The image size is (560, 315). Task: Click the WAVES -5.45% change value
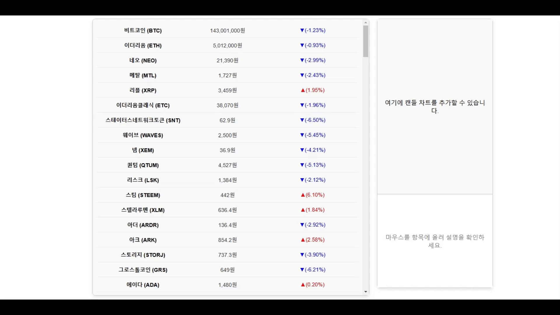(x=315, y=135)
